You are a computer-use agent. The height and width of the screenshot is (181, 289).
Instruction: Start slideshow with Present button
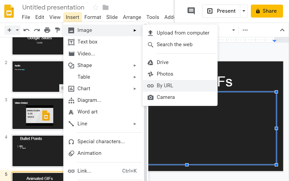(221, 11)
